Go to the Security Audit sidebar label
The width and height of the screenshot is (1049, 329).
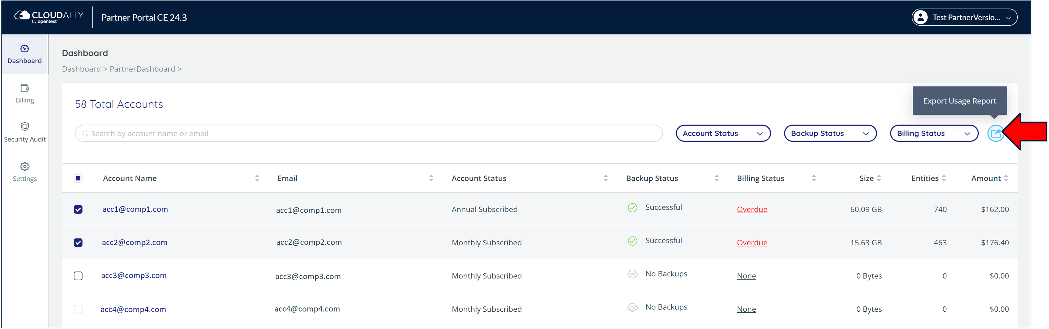pyautogui.click(x=25, y=139)
